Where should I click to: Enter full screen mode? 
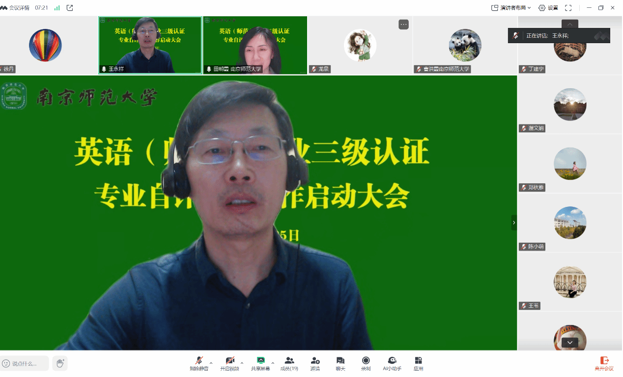tap(568, 8)
